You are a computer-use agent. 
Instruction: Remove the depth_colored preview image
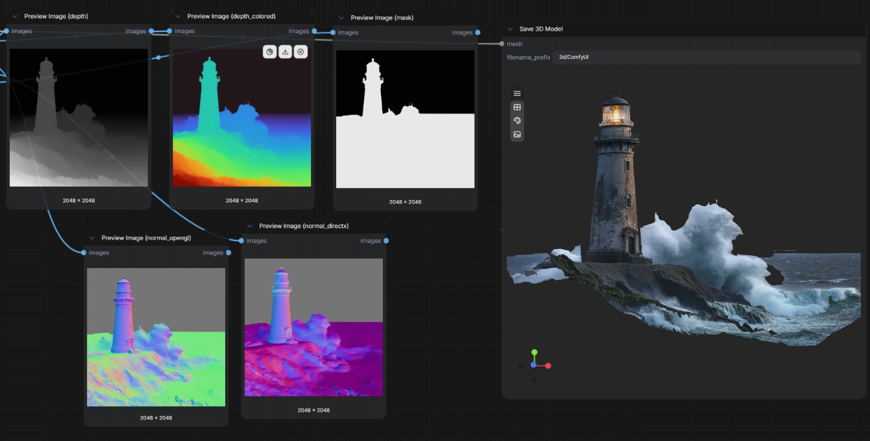tap(301, 52)
